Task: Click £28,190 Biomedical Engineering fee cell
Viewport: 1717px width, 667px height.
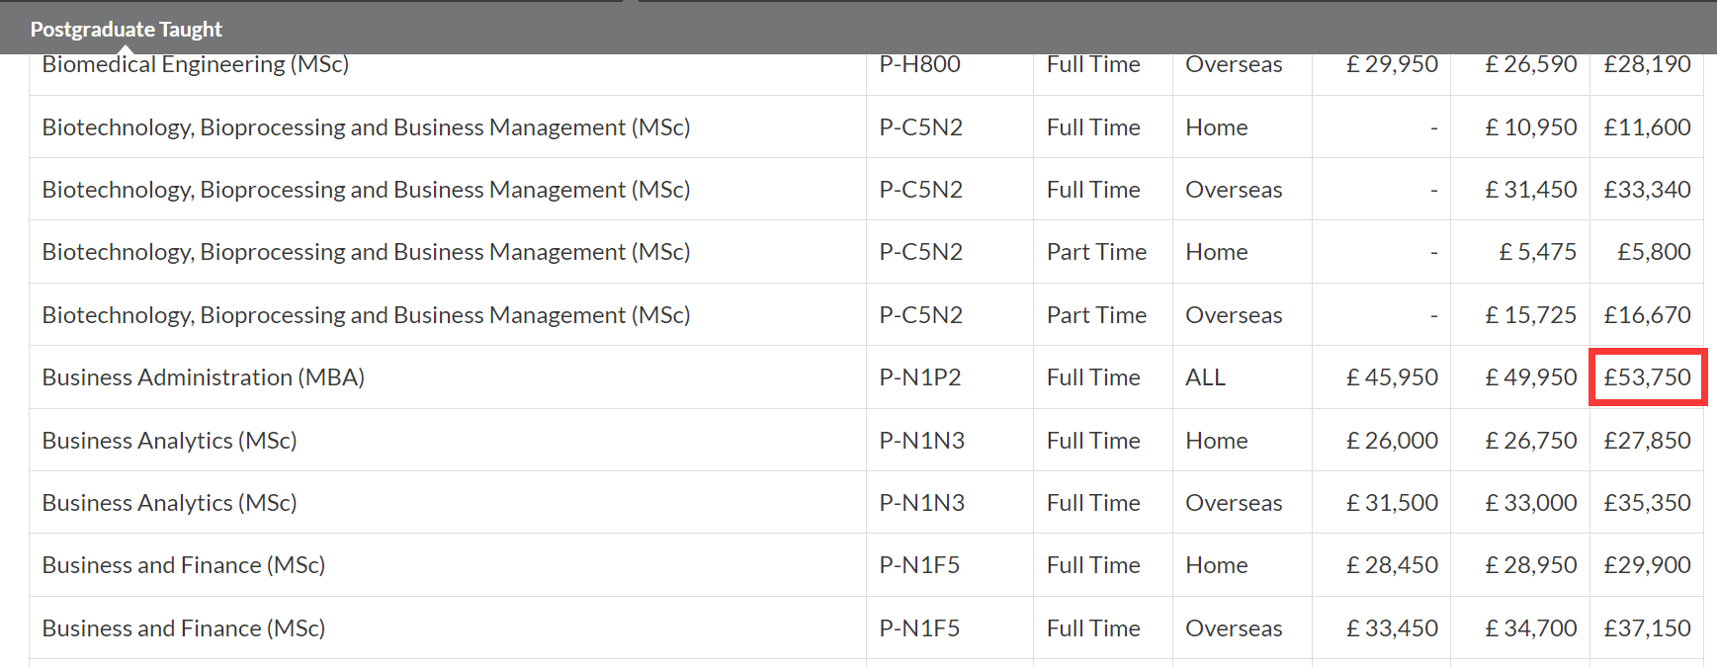Action: [1647, 65]
